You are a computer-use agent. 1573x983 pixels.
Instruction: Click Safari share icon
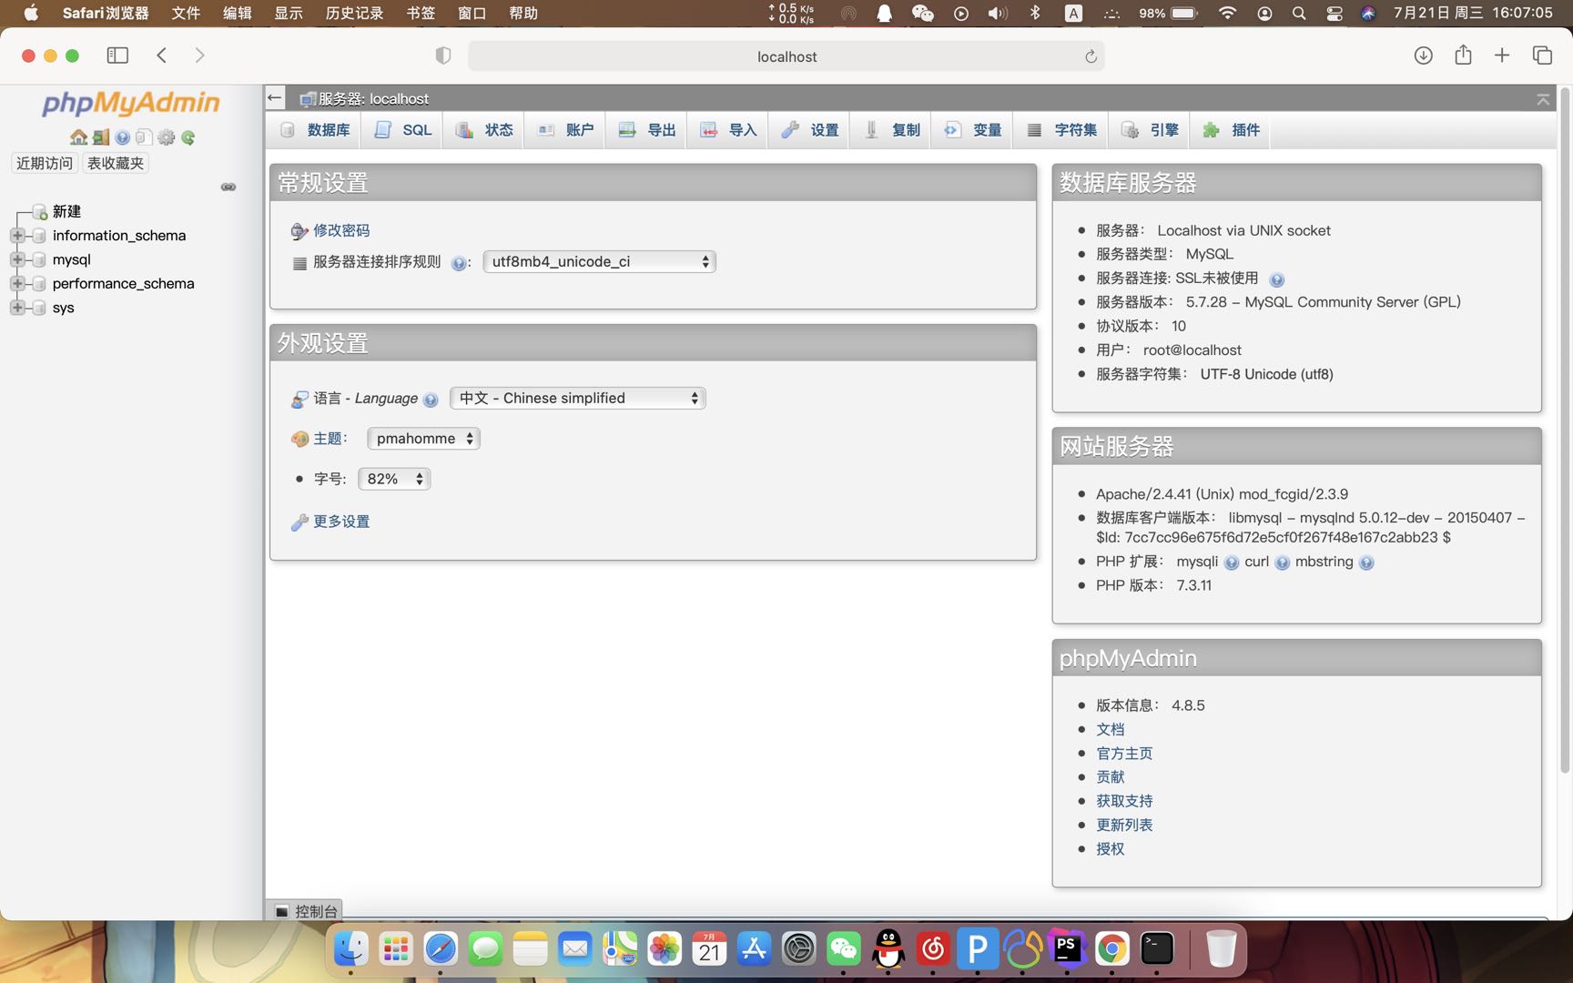tap(1463, 55)
